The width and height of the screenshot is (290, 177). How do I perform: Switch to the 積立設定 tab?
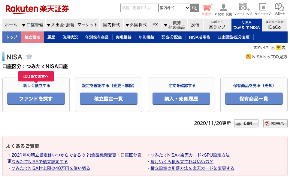(32, 37)
